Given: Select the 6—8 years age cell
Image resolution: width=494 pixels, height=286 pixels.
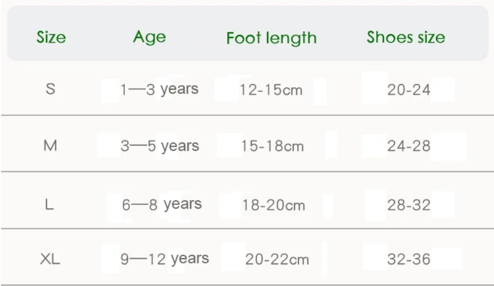Looking at the screenshot, I should 161,205.
